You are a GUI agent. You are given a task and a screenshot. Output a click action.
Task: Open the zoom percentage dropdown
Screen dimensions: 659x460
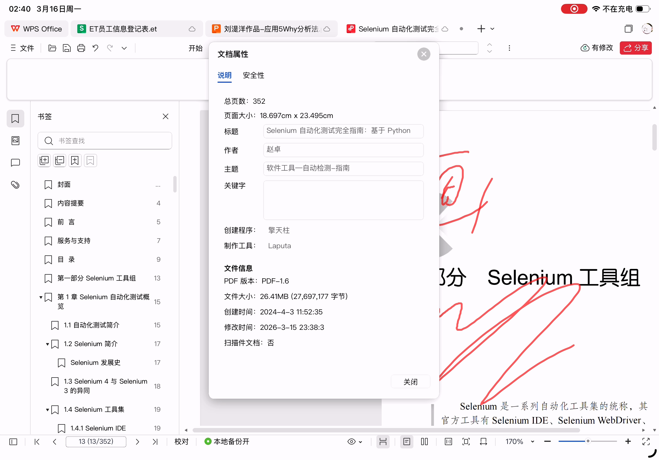click(x=533, y=442)
